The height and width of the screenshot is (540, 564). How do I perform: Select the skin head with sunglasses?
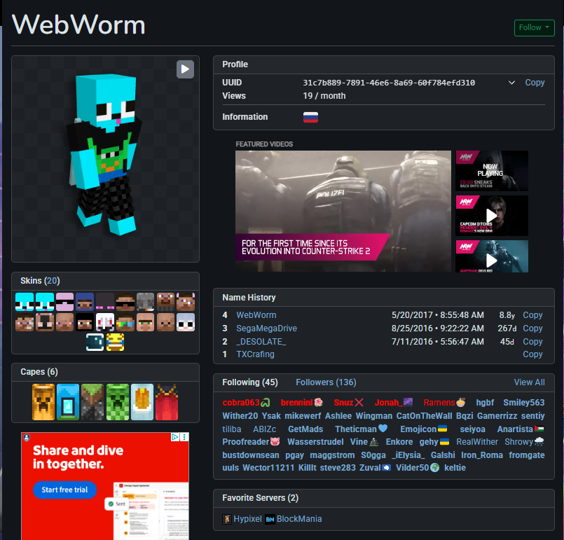click(x=125, y=302)
